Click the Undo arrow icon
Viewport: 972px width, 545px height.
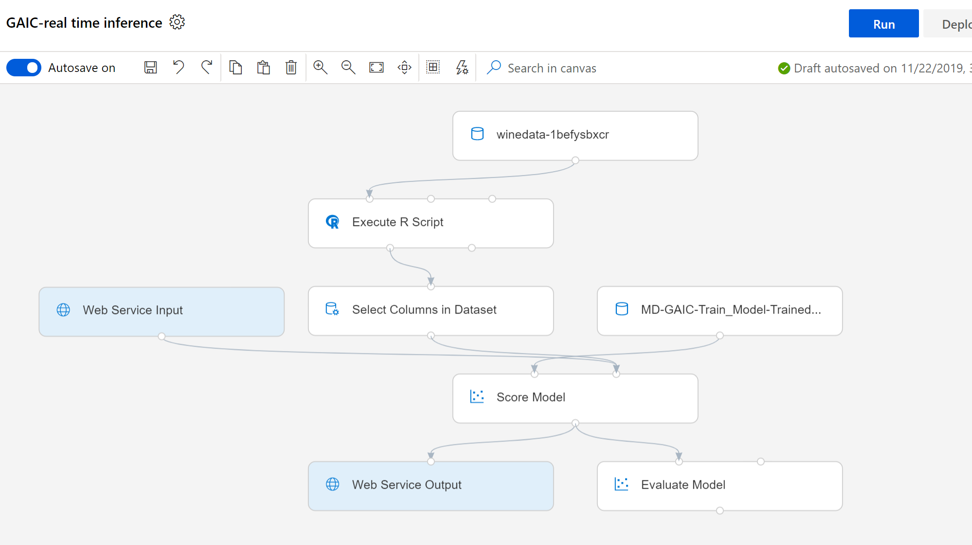(x=179, y=68)
